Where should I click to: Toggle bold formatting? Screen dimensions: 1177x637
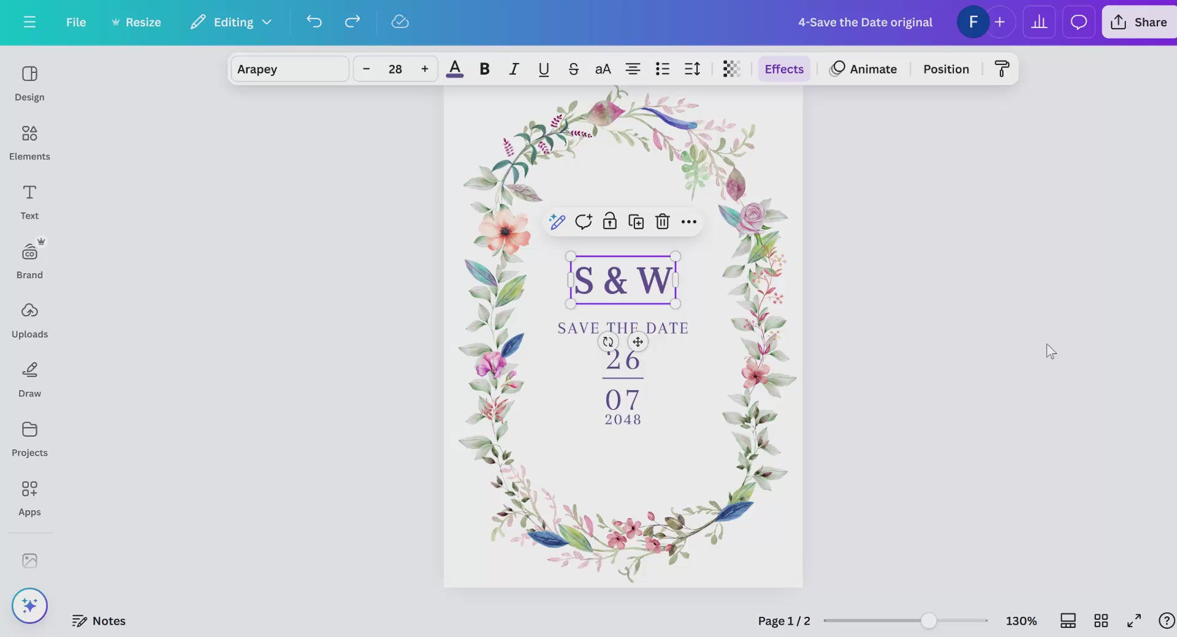click(484, 69)
